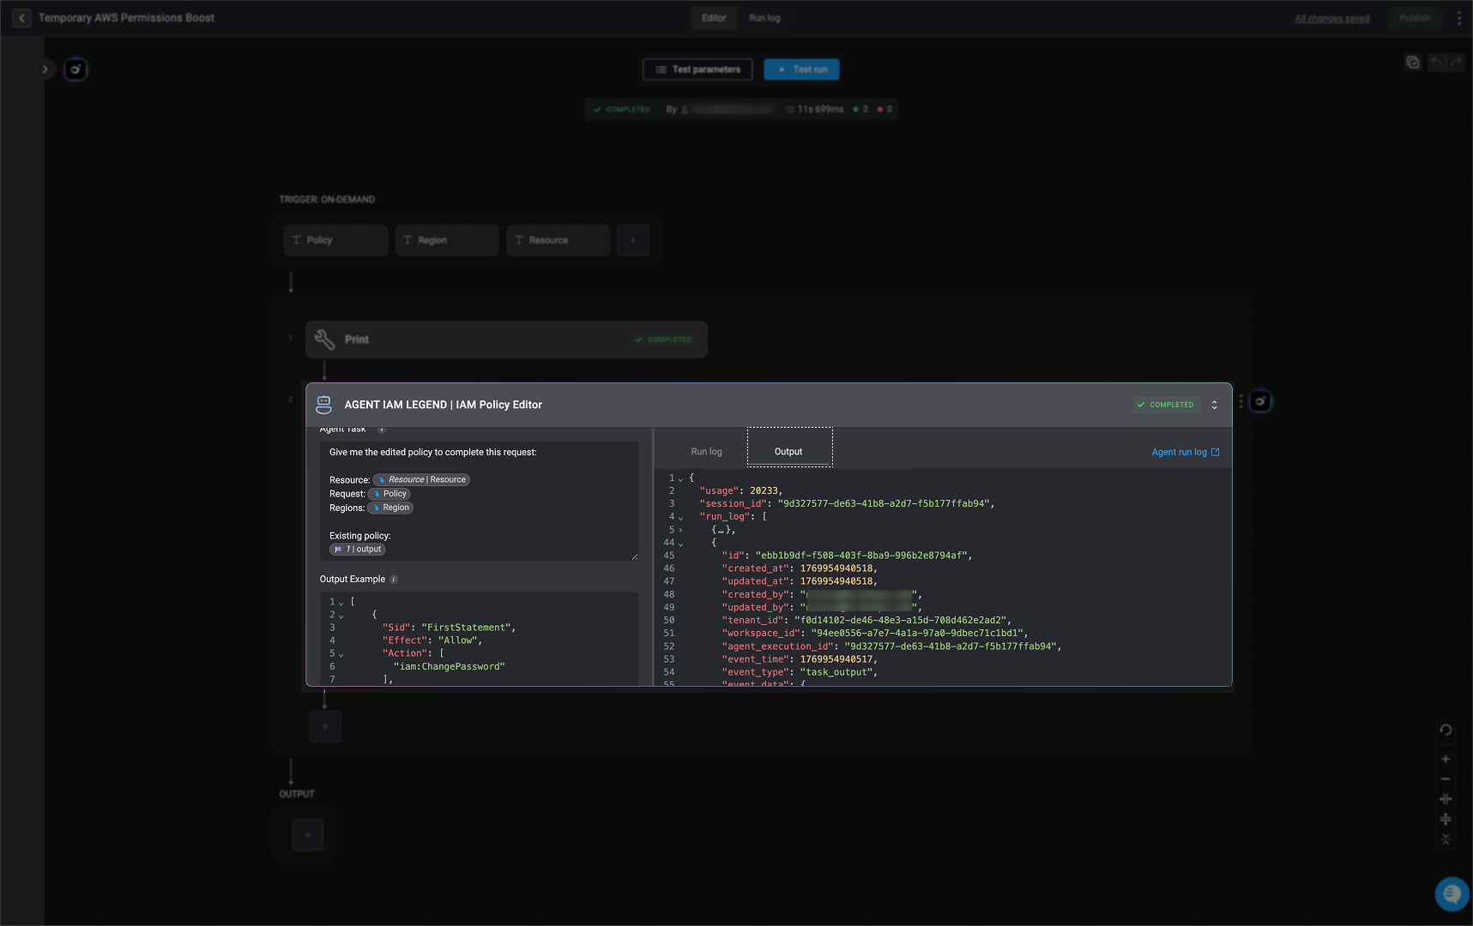Add a step below the agent step
The image size is (1473, 926).
[325, 726]
